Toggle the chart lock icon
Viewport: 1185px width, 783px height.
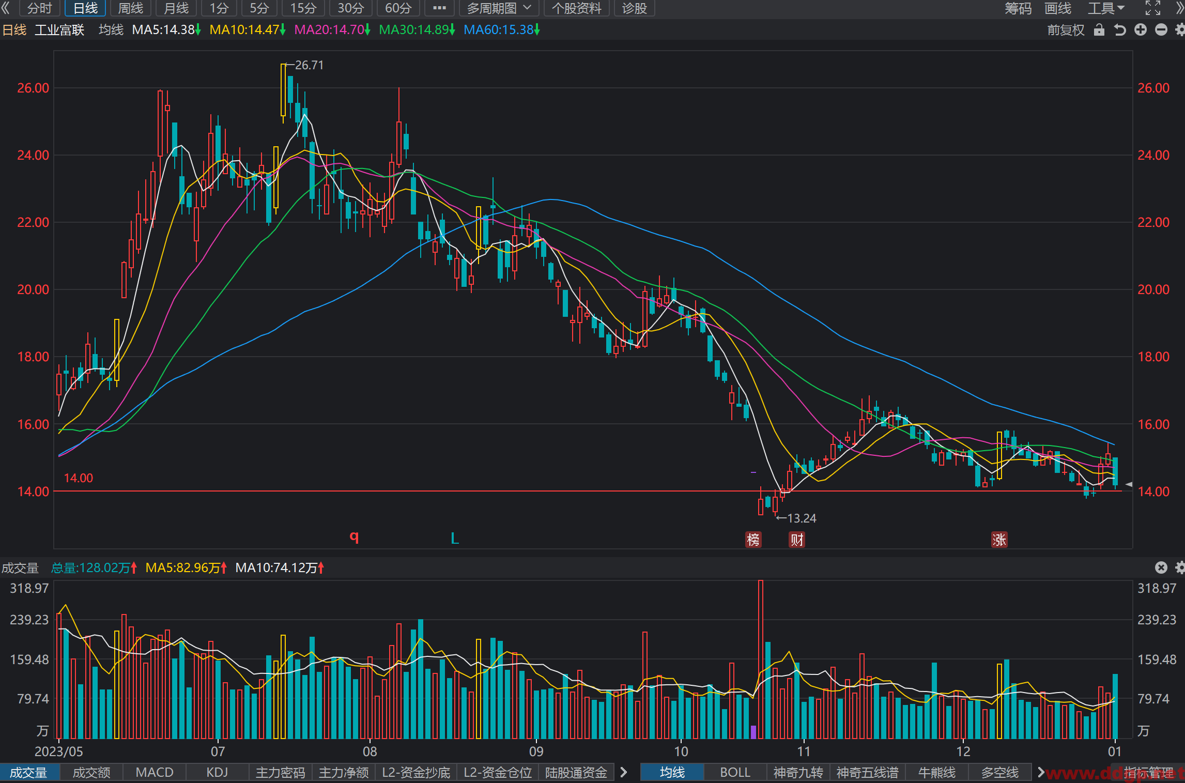(1099, 30)
